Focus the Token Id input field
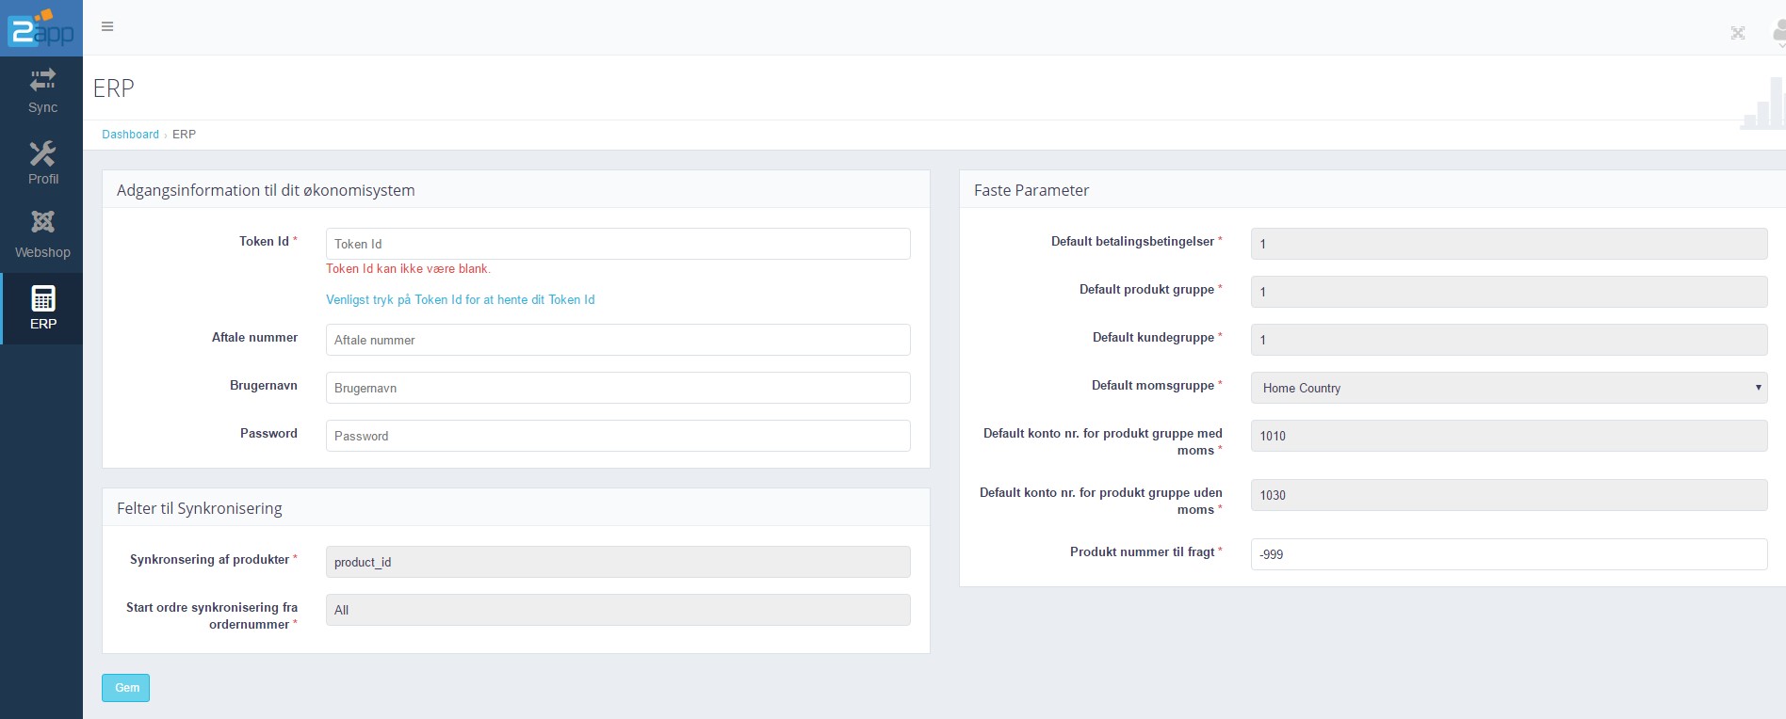The width and height of the screenshot is (1786, 719). coord(618,244)
